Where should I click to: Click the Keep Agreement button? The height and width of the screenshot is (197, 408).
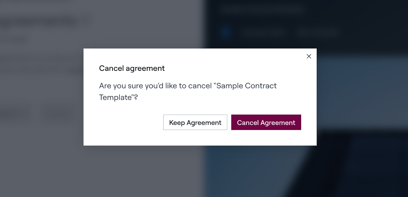[x=195, y=123]
